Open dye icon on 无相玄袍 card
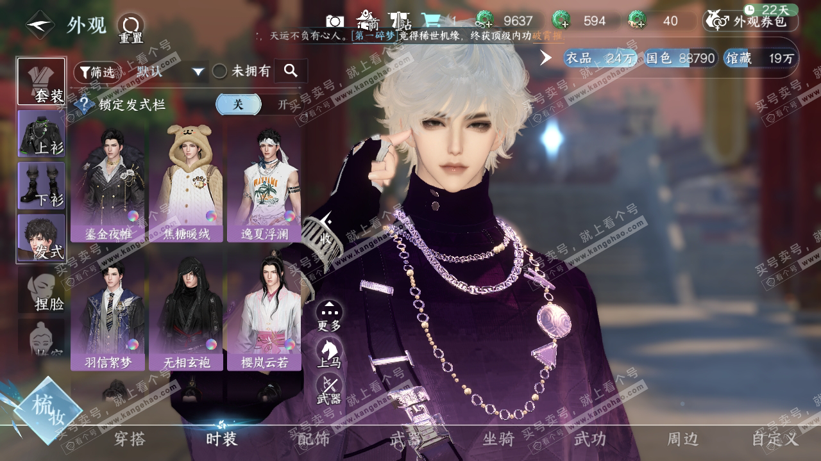 click(211, 344)
